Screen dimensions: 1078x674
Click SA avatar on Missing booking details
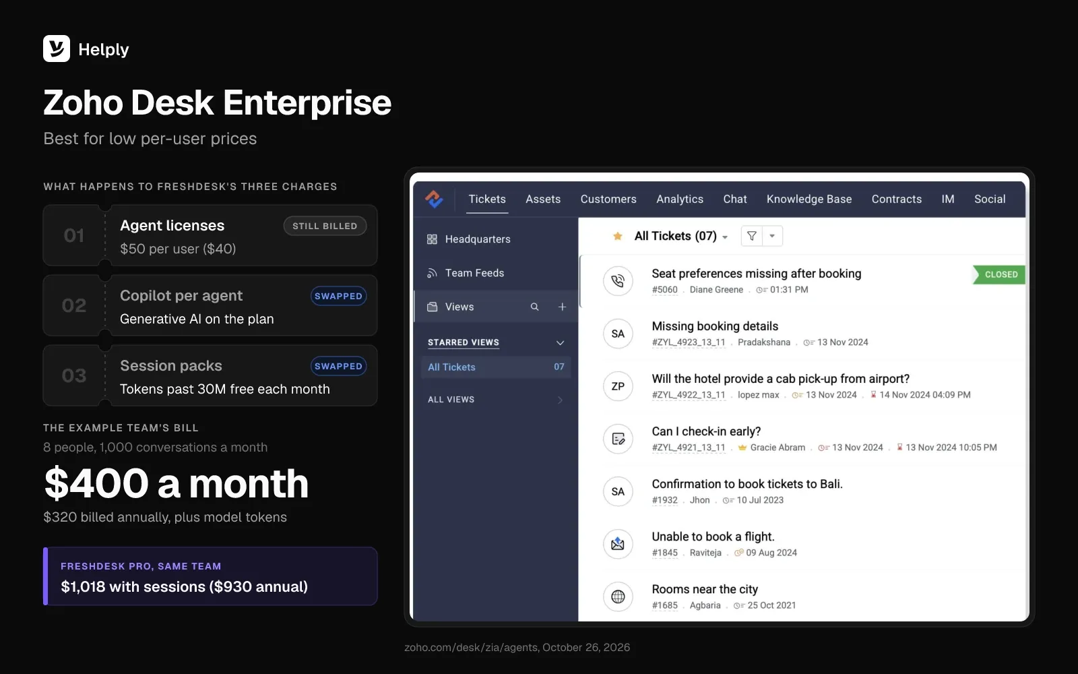click(x=618, y=334)
